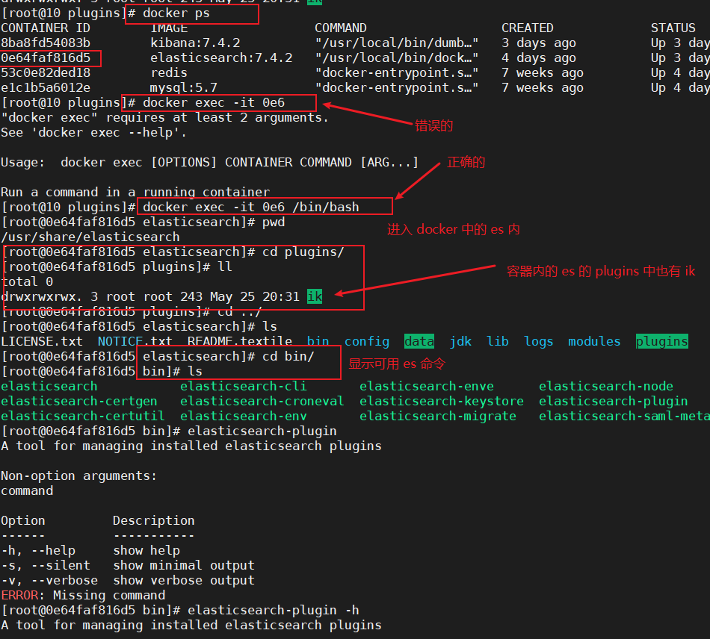710x639 pixels.
Task: Click README.textile in ls output
Action: 240,341
